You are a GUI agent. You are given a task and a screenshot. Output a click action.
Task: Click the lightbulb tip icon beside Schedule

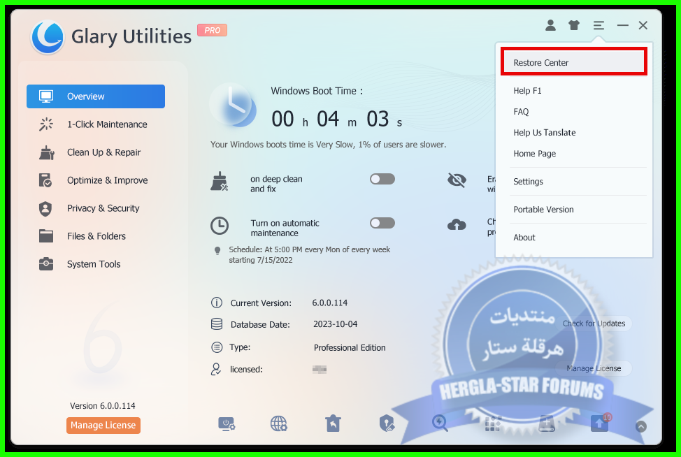[x=217, y=250]
